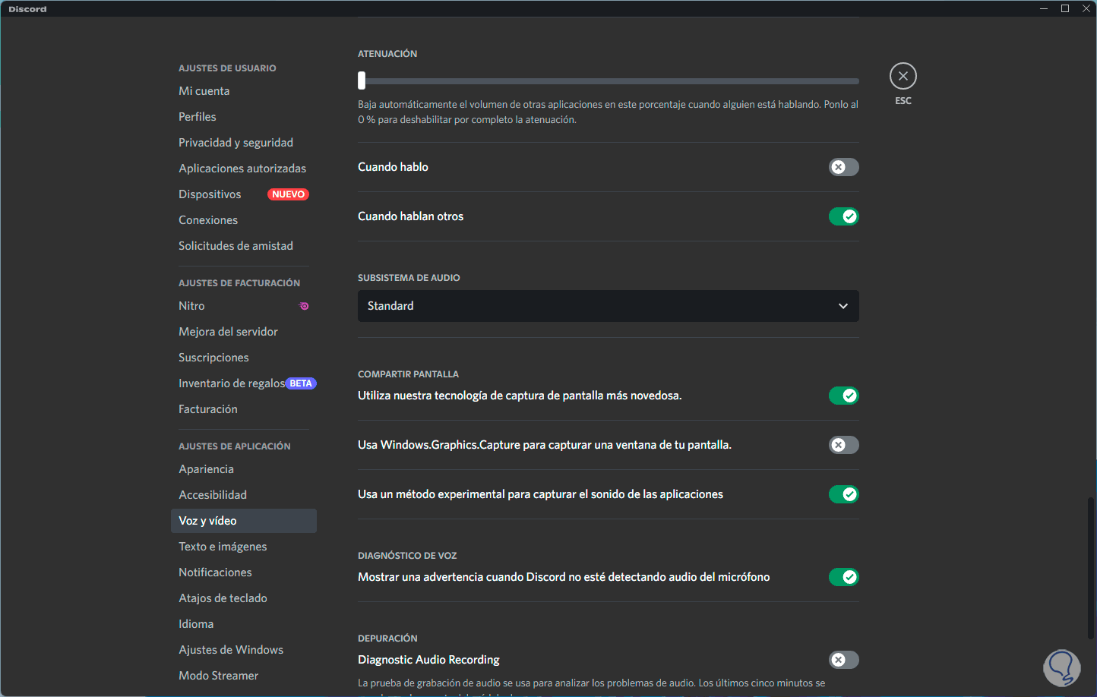The height and width of the screenshot is (697, 1097).
Task: Toggle experimental application sound capture method
Action: (x=843, y=494)
